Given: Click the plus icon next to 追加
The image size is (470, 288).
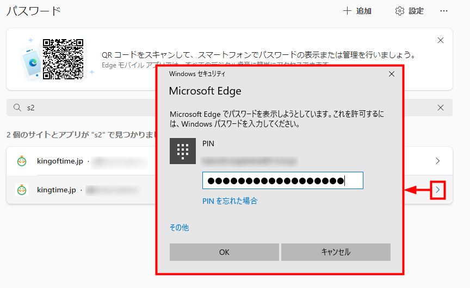Looking at the screenshot, I should pos(347,11).
